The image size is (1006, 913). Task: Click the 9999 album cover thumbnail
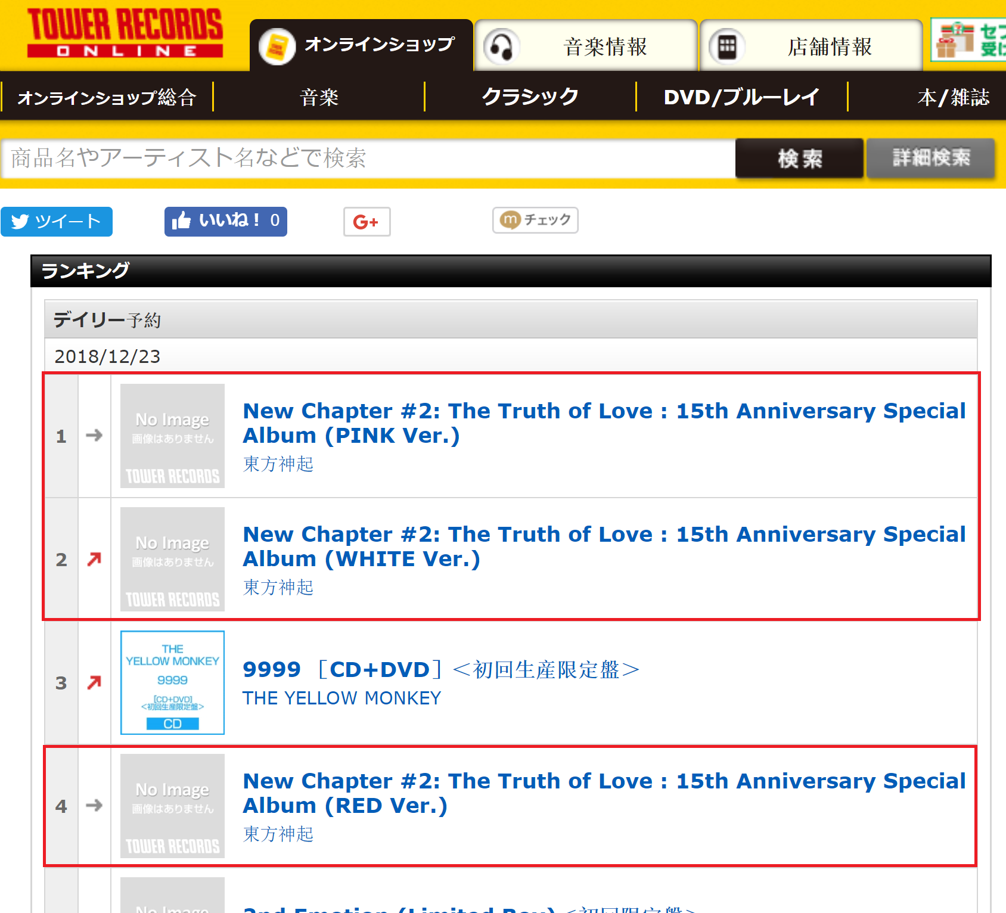click(172, 682)
